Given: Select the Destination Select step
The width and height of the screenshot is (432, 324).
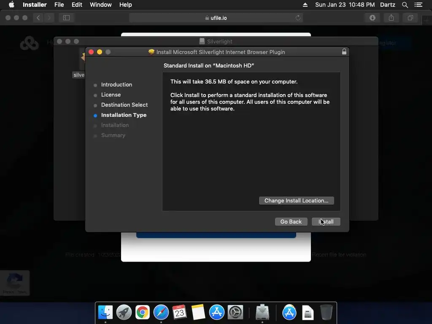Looking at the screenshot, I should pos(124,105).
